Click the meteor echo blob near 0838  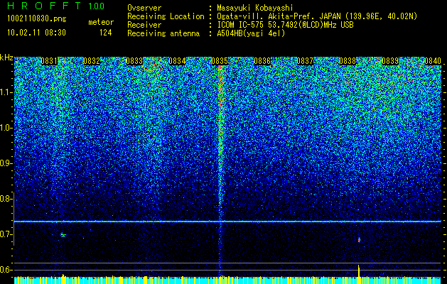pyautogui.click(x=359, y=240)
